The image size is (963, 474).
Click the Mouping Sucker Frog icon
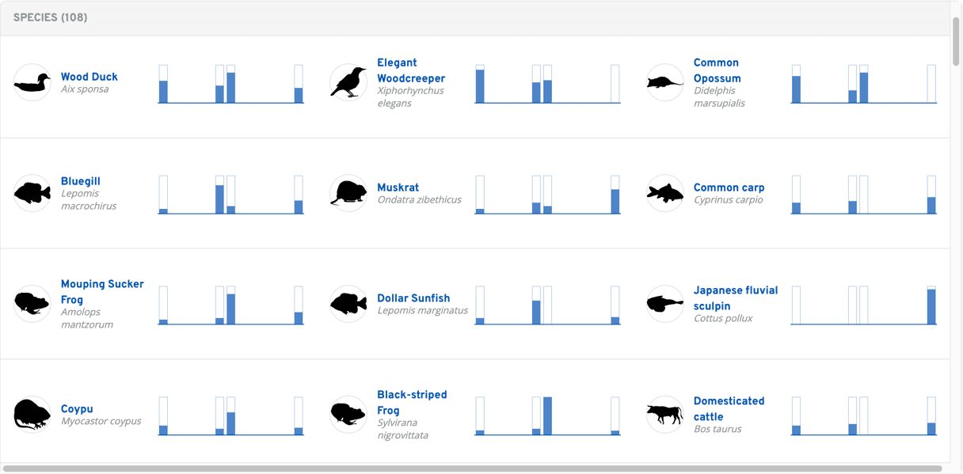tap(32, 304)
